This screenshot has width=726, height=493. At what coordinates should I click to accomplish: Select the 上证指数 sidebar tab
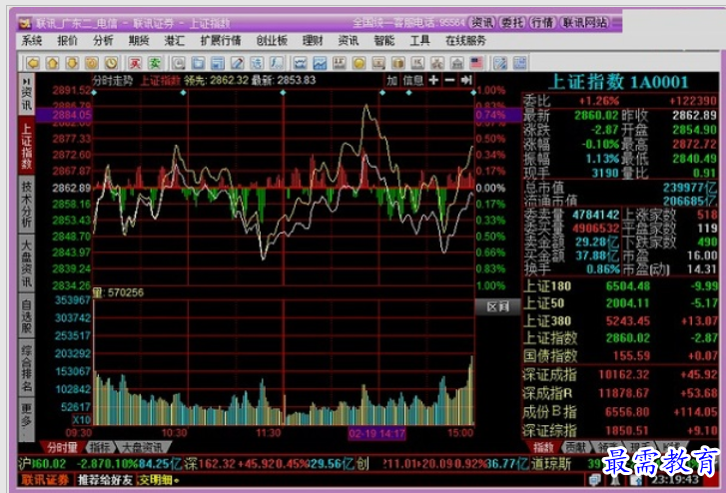click(27, 146)
